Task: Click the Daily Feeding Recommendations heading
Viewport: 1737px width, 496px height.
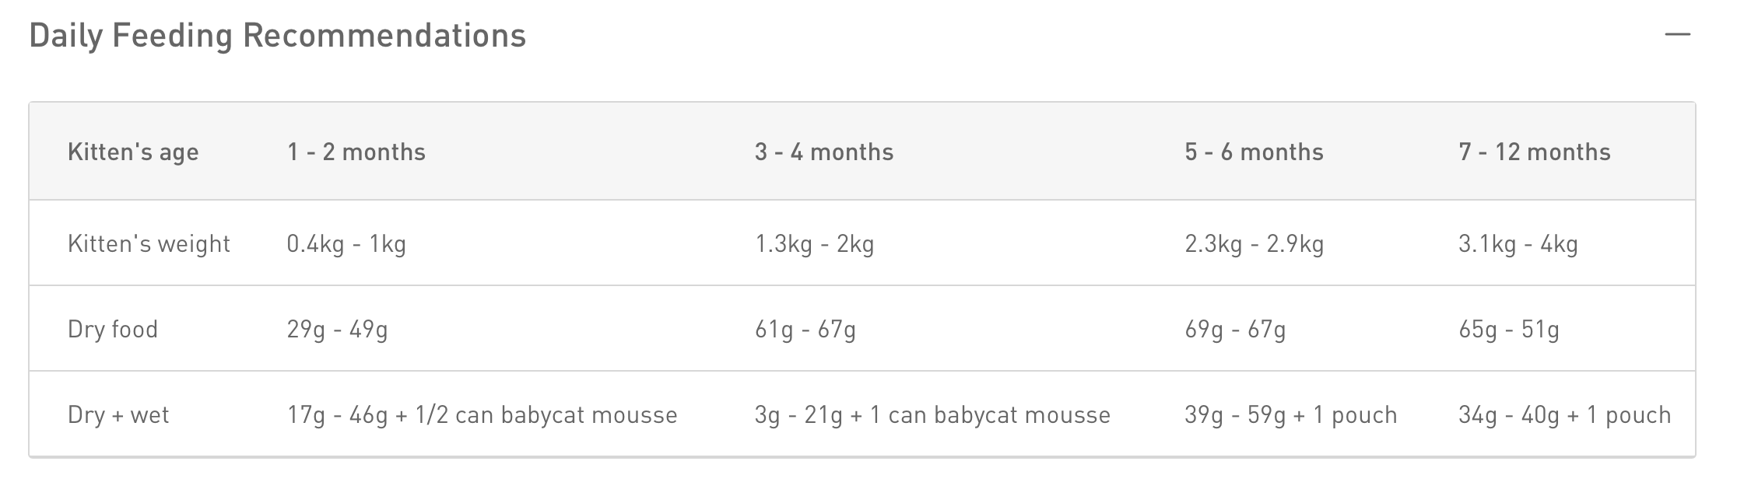Action: 277,36
